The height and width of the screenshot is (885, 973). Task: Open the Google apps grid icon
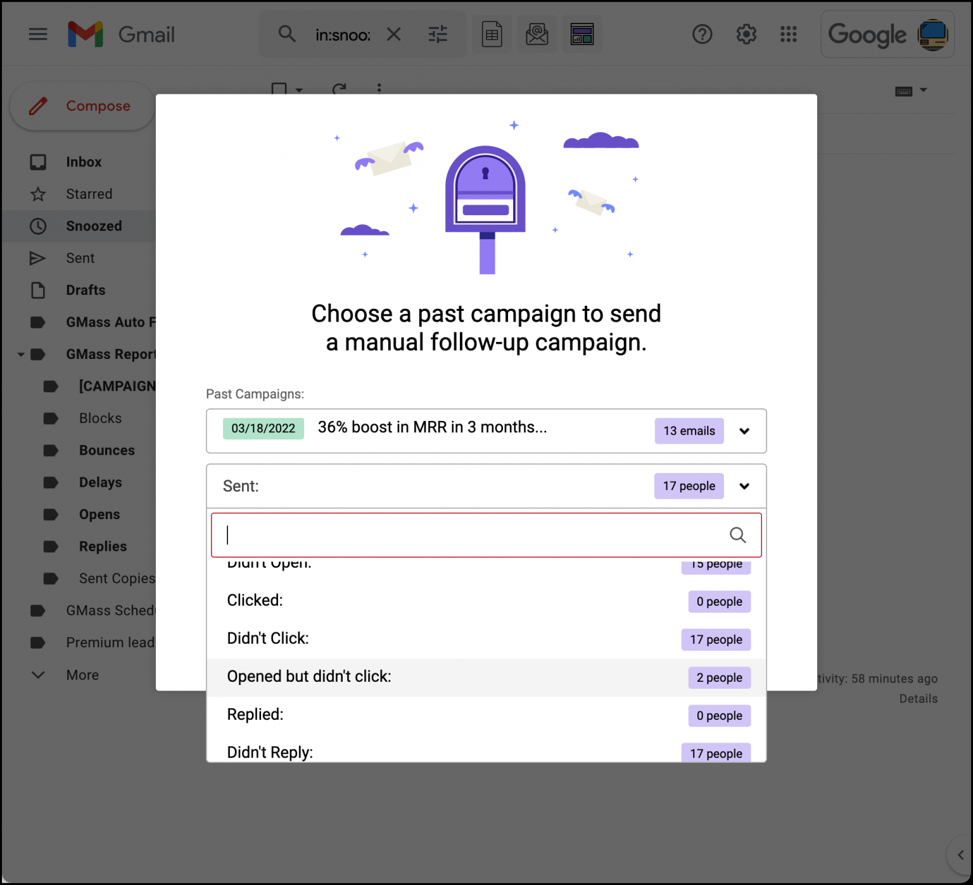789,34
